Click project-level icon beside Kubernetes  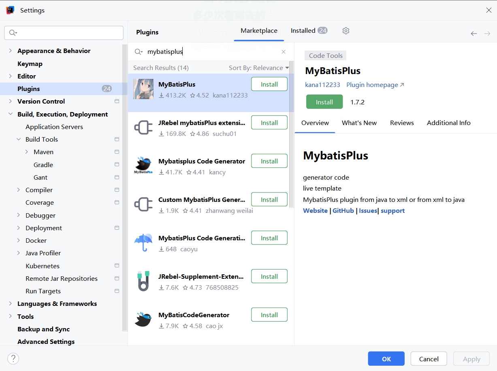[x=117, y=266]
